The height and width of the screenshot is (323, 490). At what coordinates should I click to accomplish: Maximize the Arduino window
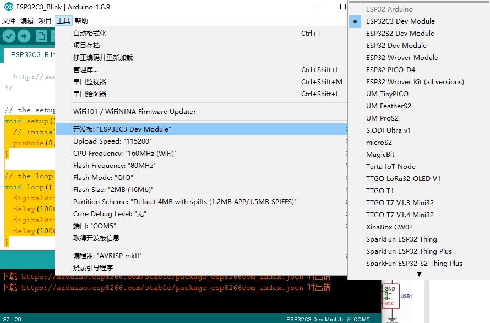pyautogui.click(x=343, y=7)
